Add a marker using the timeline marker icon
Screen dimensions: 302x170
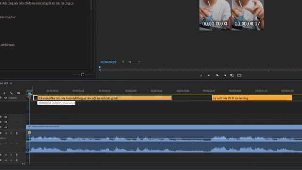click(x=4, y=93)
